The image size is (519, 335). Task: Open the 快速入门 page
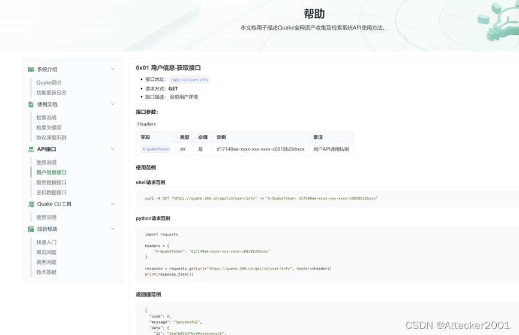[x=46, y=242]
